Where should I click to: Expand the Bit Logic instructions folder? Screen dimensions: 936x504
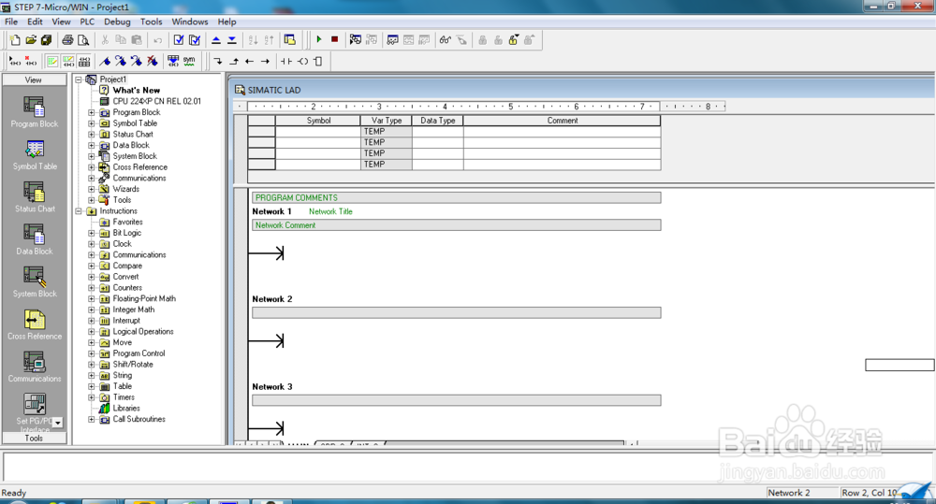click(92, 233)
